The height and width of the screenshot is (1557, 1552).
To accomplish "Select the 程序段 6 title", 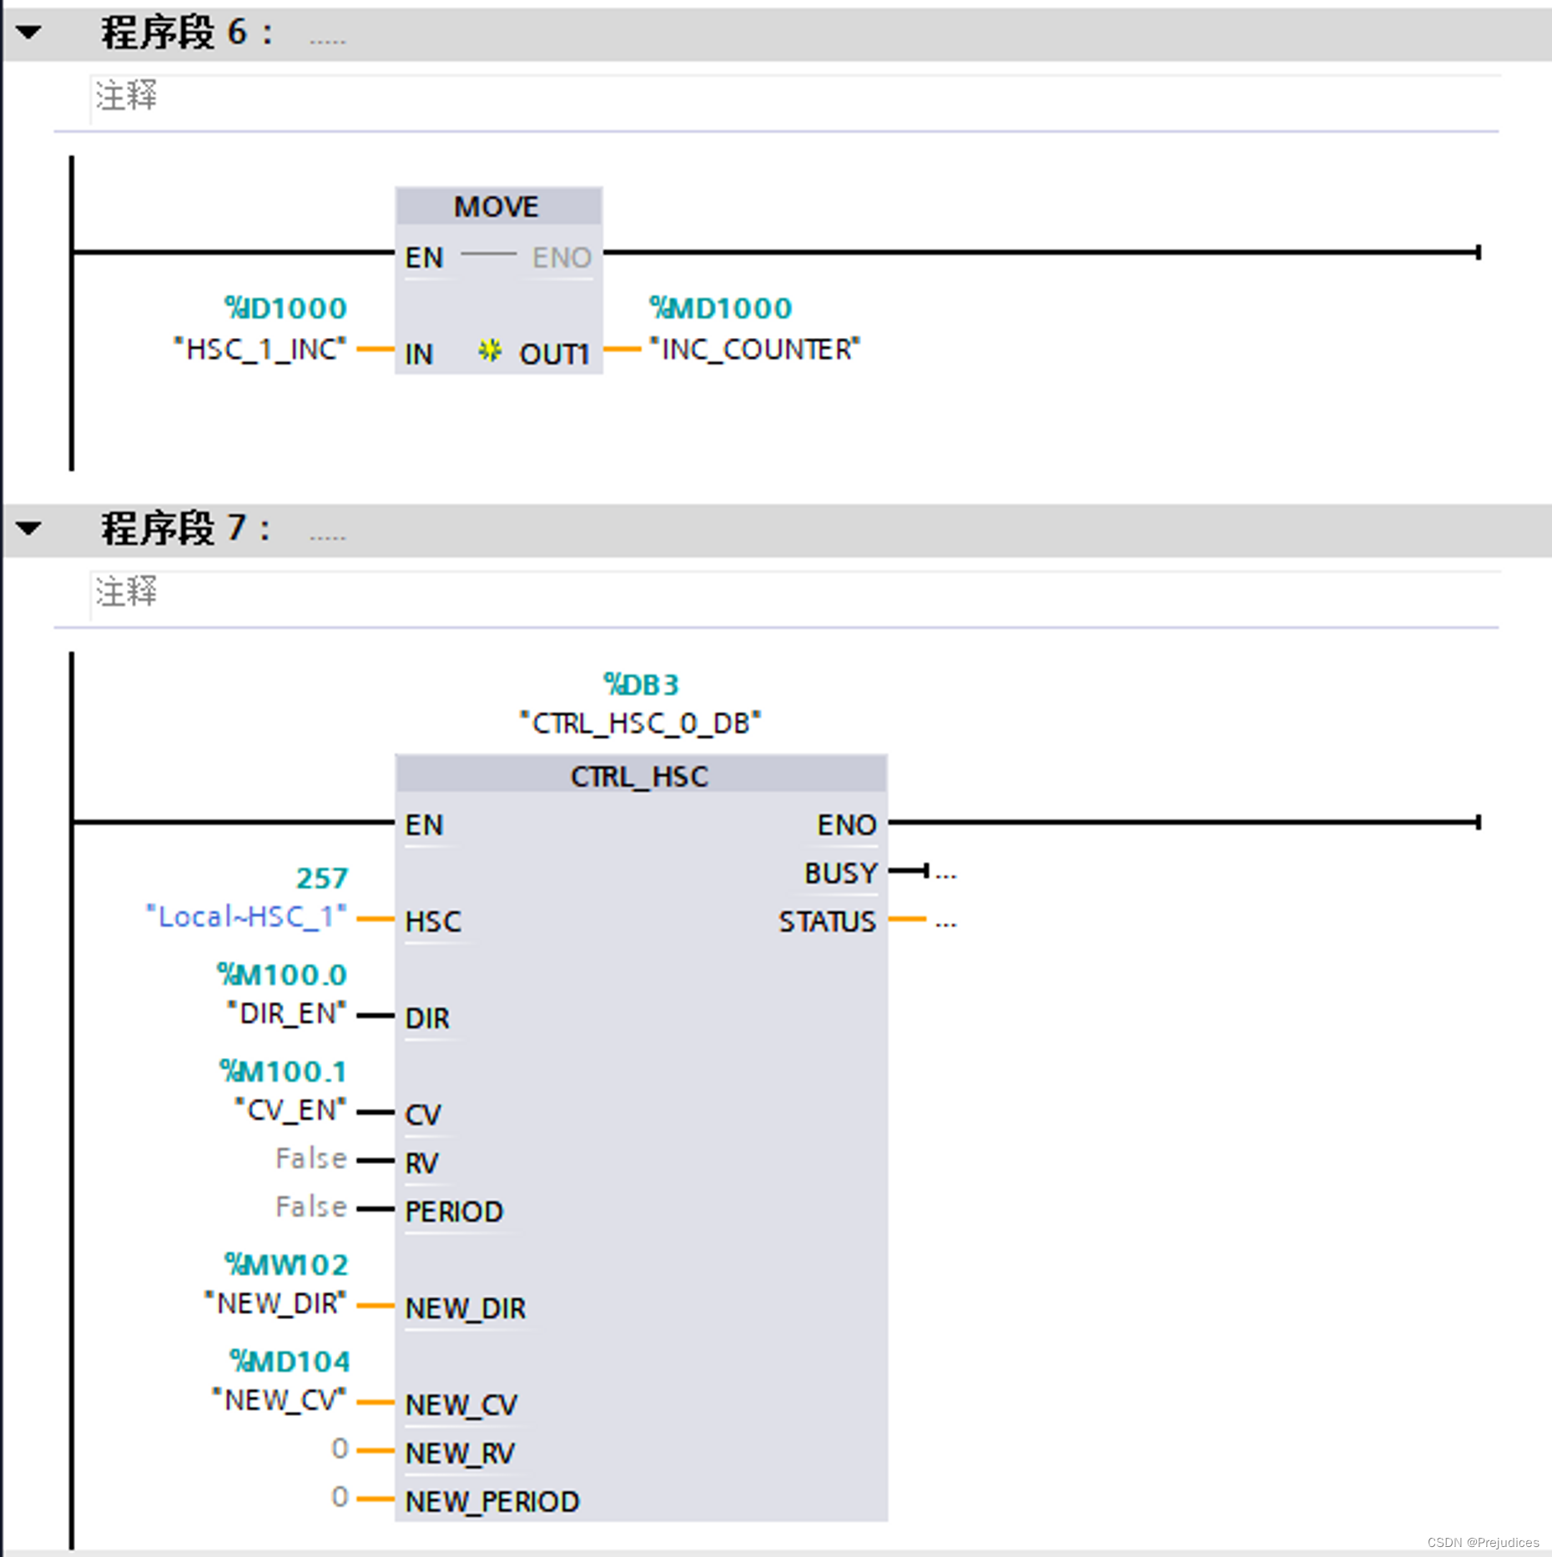I will [x=187, y=33].
